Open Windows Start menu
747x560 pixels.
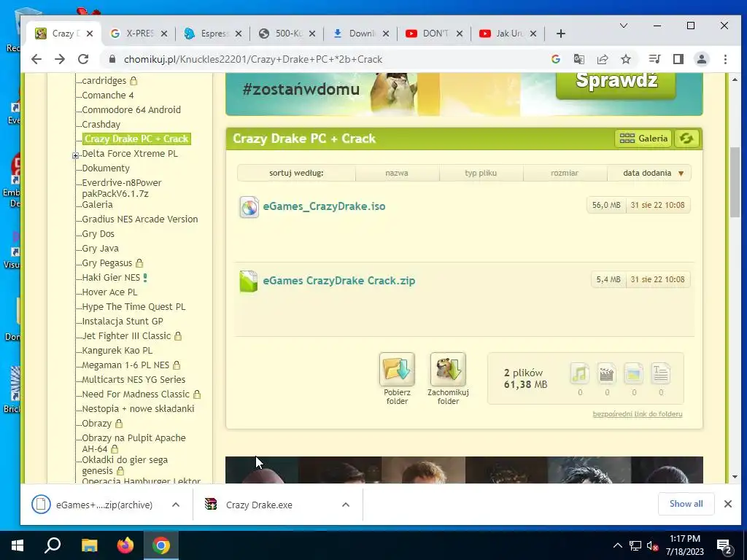pyautogui.click(x=18, y=545)
